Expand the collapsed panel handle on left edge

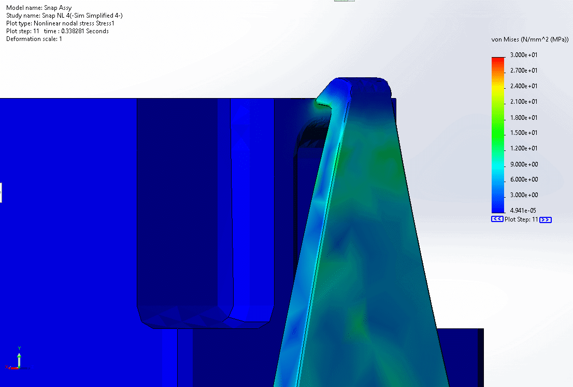pos(1,192)
